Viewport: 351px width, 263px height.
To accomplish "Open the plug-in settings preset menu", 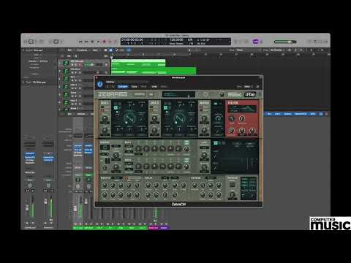I will point(127,82).
